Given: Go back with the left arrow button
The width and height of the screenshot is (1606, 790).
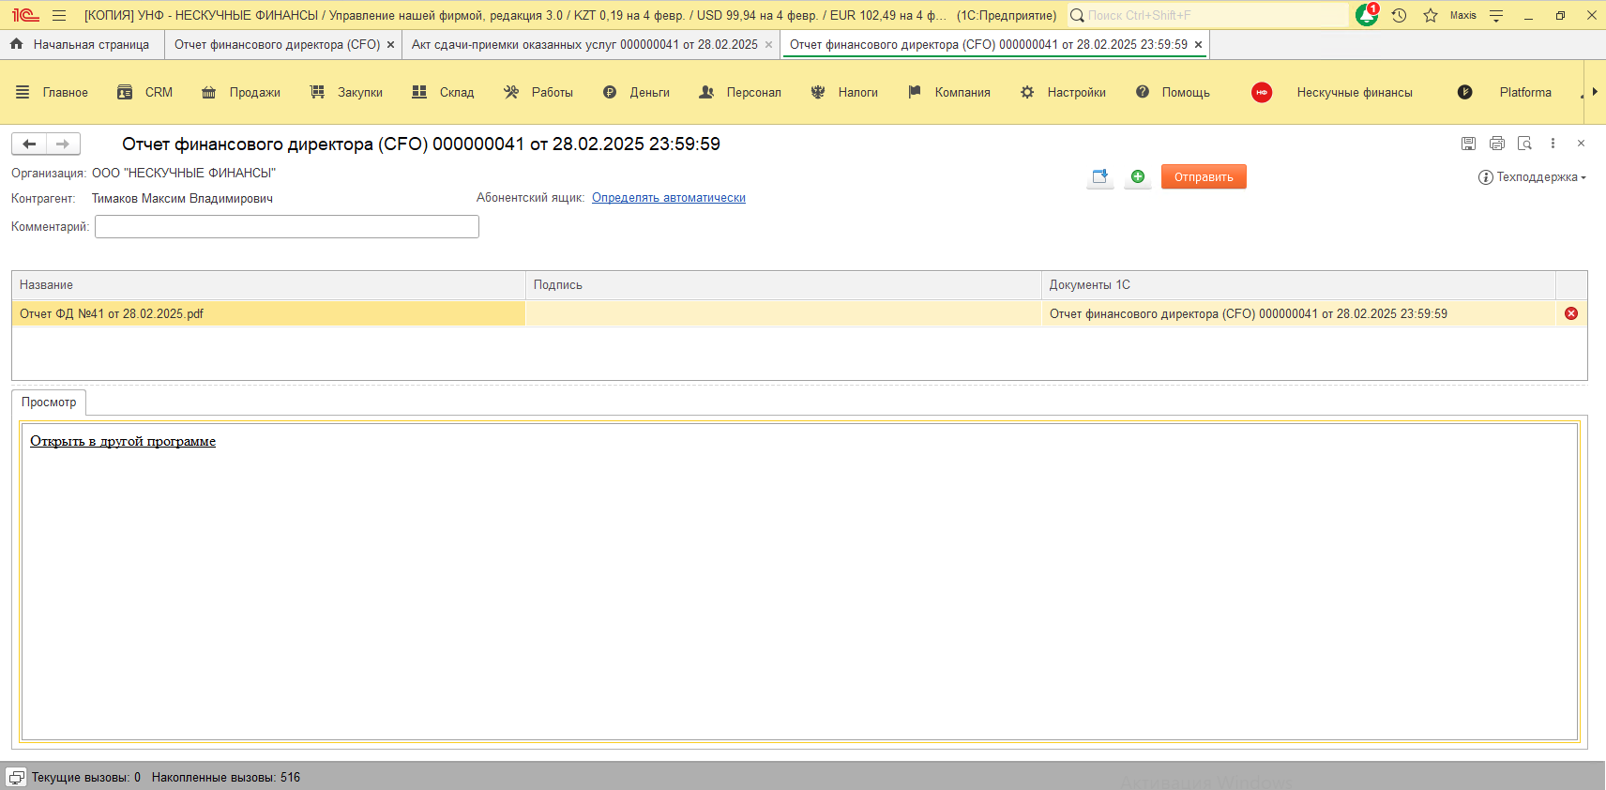Looking at the screenshot, I should [x=29, y=144].
